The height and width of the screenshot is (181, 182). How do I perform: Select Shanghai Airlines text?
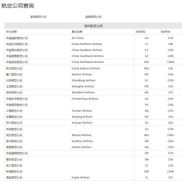tap(83, 86)
